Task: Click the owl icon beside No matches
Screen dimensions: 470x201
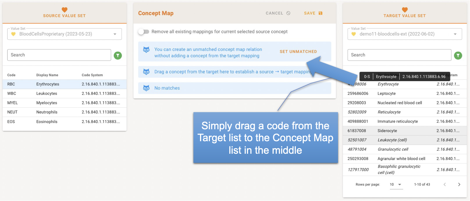Action: pos(146,88)
